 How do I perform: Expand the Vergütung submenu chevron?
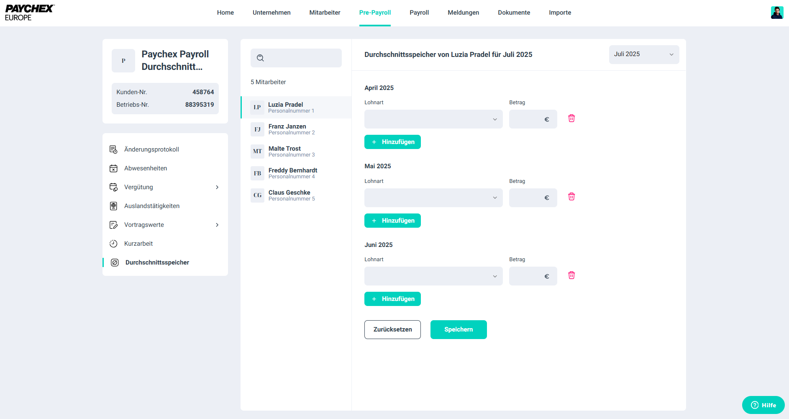pos(217,187)
